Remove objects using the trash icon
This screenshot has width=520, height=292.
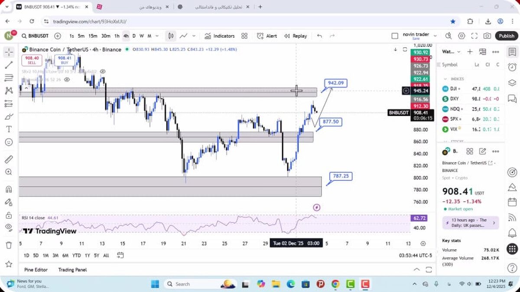(x=9, y=245)
